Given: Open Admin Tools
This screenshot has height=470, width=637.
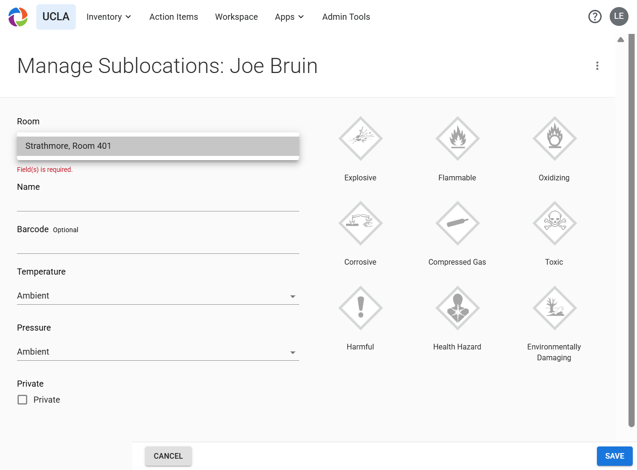Looking at the screenshot, I should [346, 17].
